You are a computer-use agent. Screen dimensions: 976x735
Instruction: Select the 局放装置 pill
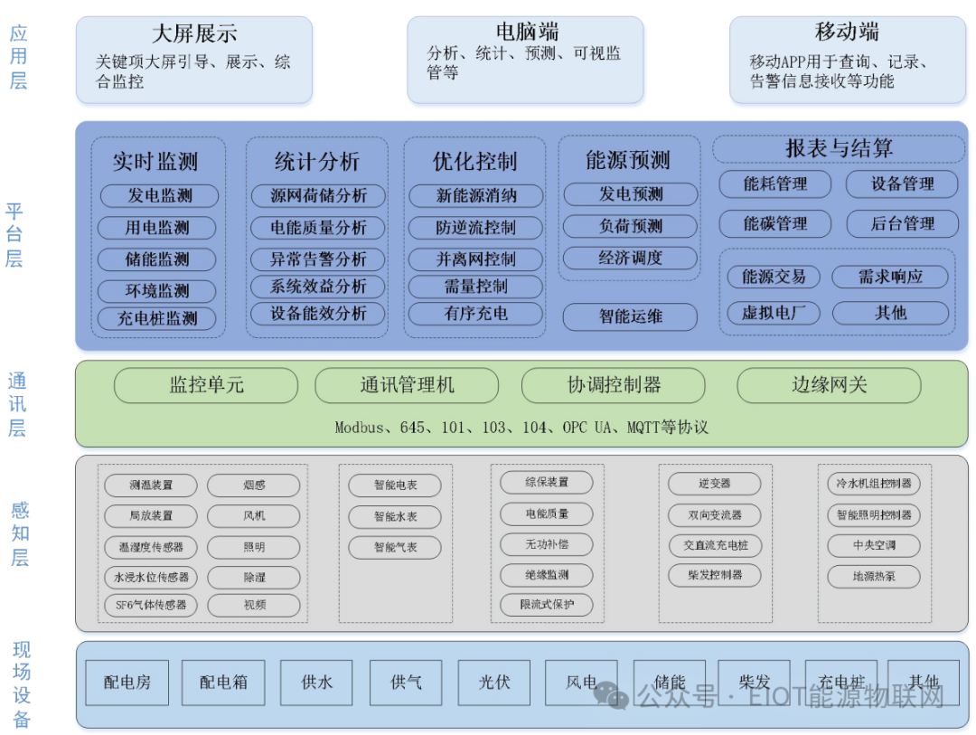pos(151,515)
